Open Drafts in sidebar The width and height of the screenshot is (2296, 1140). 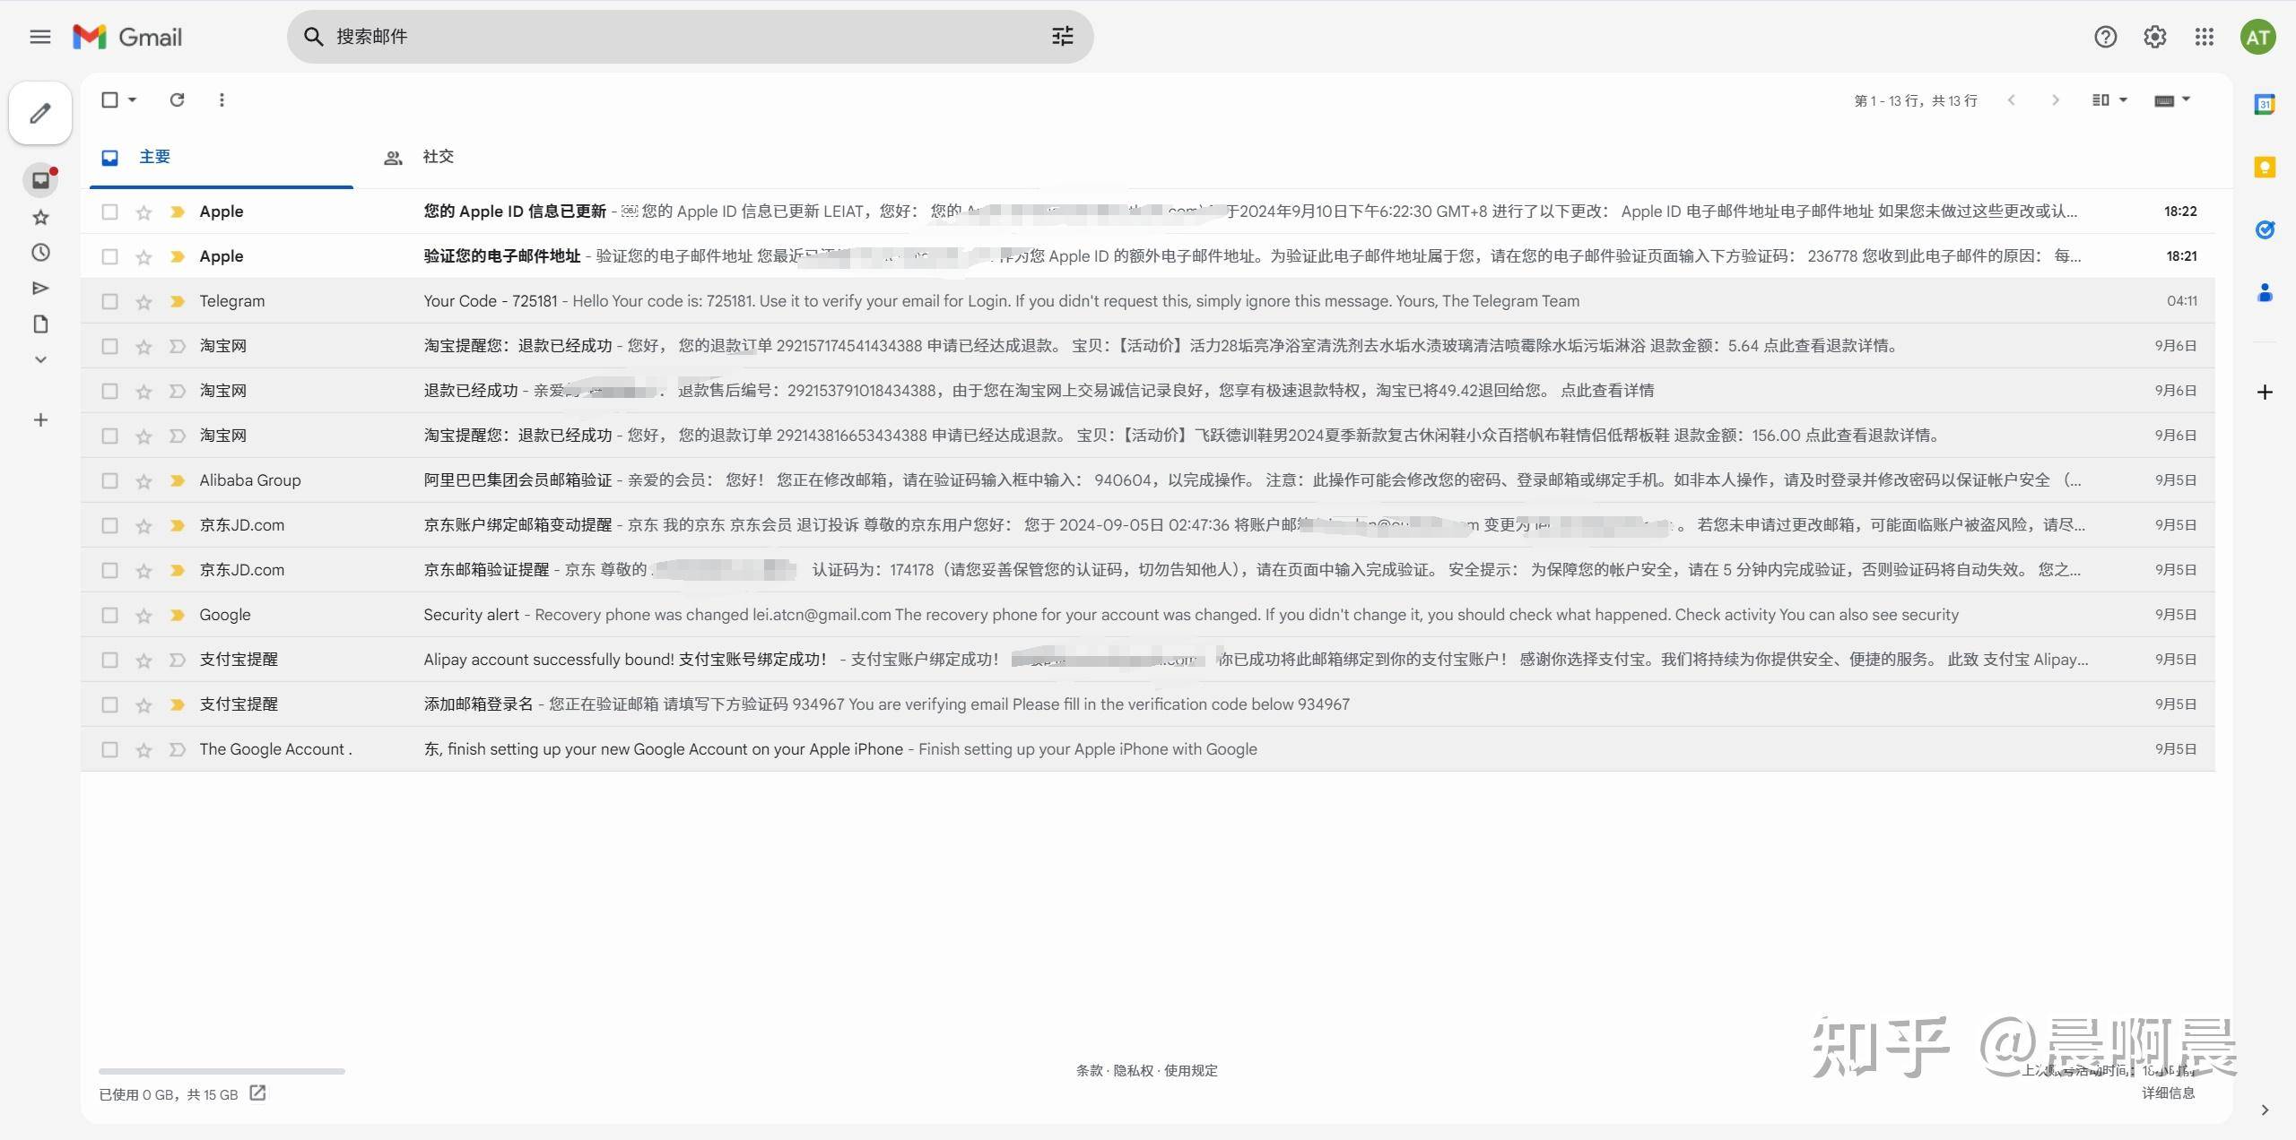[40, 324]
